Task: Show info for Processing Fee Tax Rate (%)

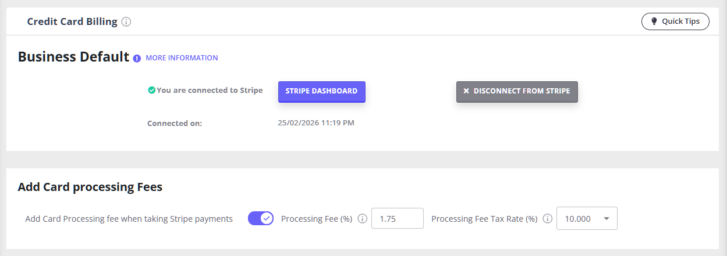Action: 547,219
